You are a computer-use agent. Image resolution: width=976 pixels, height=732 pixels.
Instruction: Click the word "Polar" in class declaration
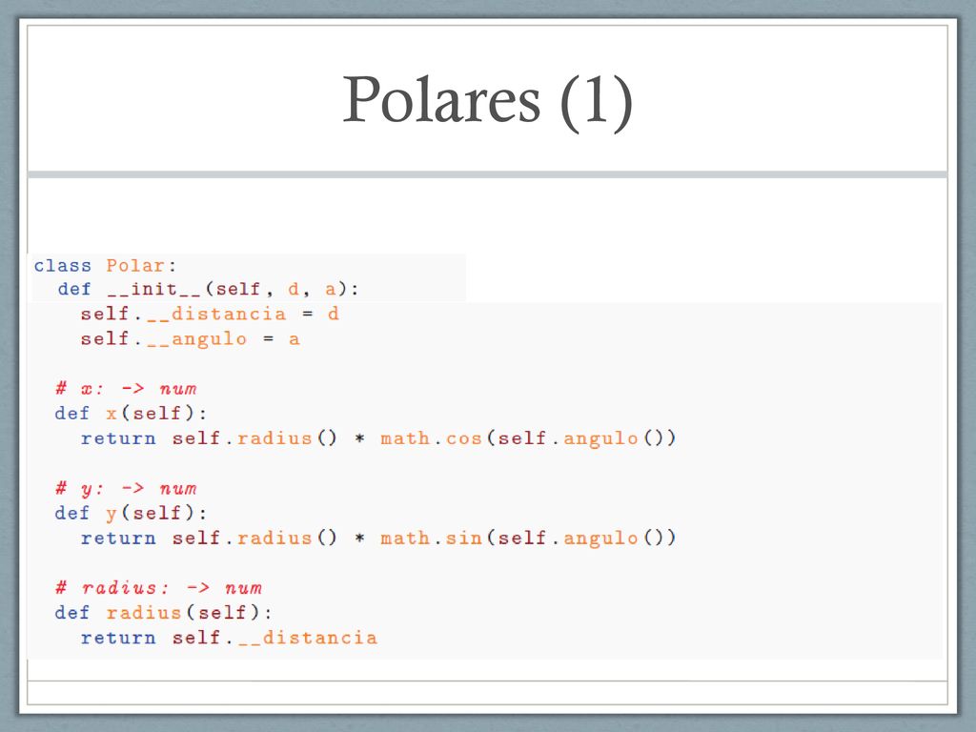point(135,266)
